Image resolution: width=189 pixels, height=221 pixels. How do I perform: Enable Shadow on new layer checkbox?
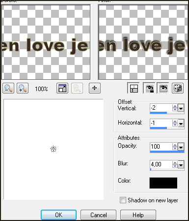[123, 200]
